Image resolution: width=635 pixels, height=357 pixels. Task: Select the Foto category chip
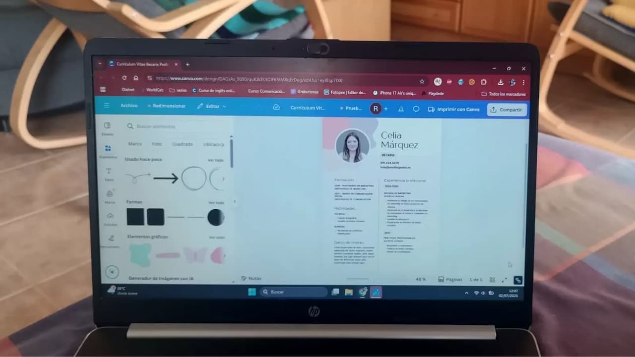(x=157, y=144)
